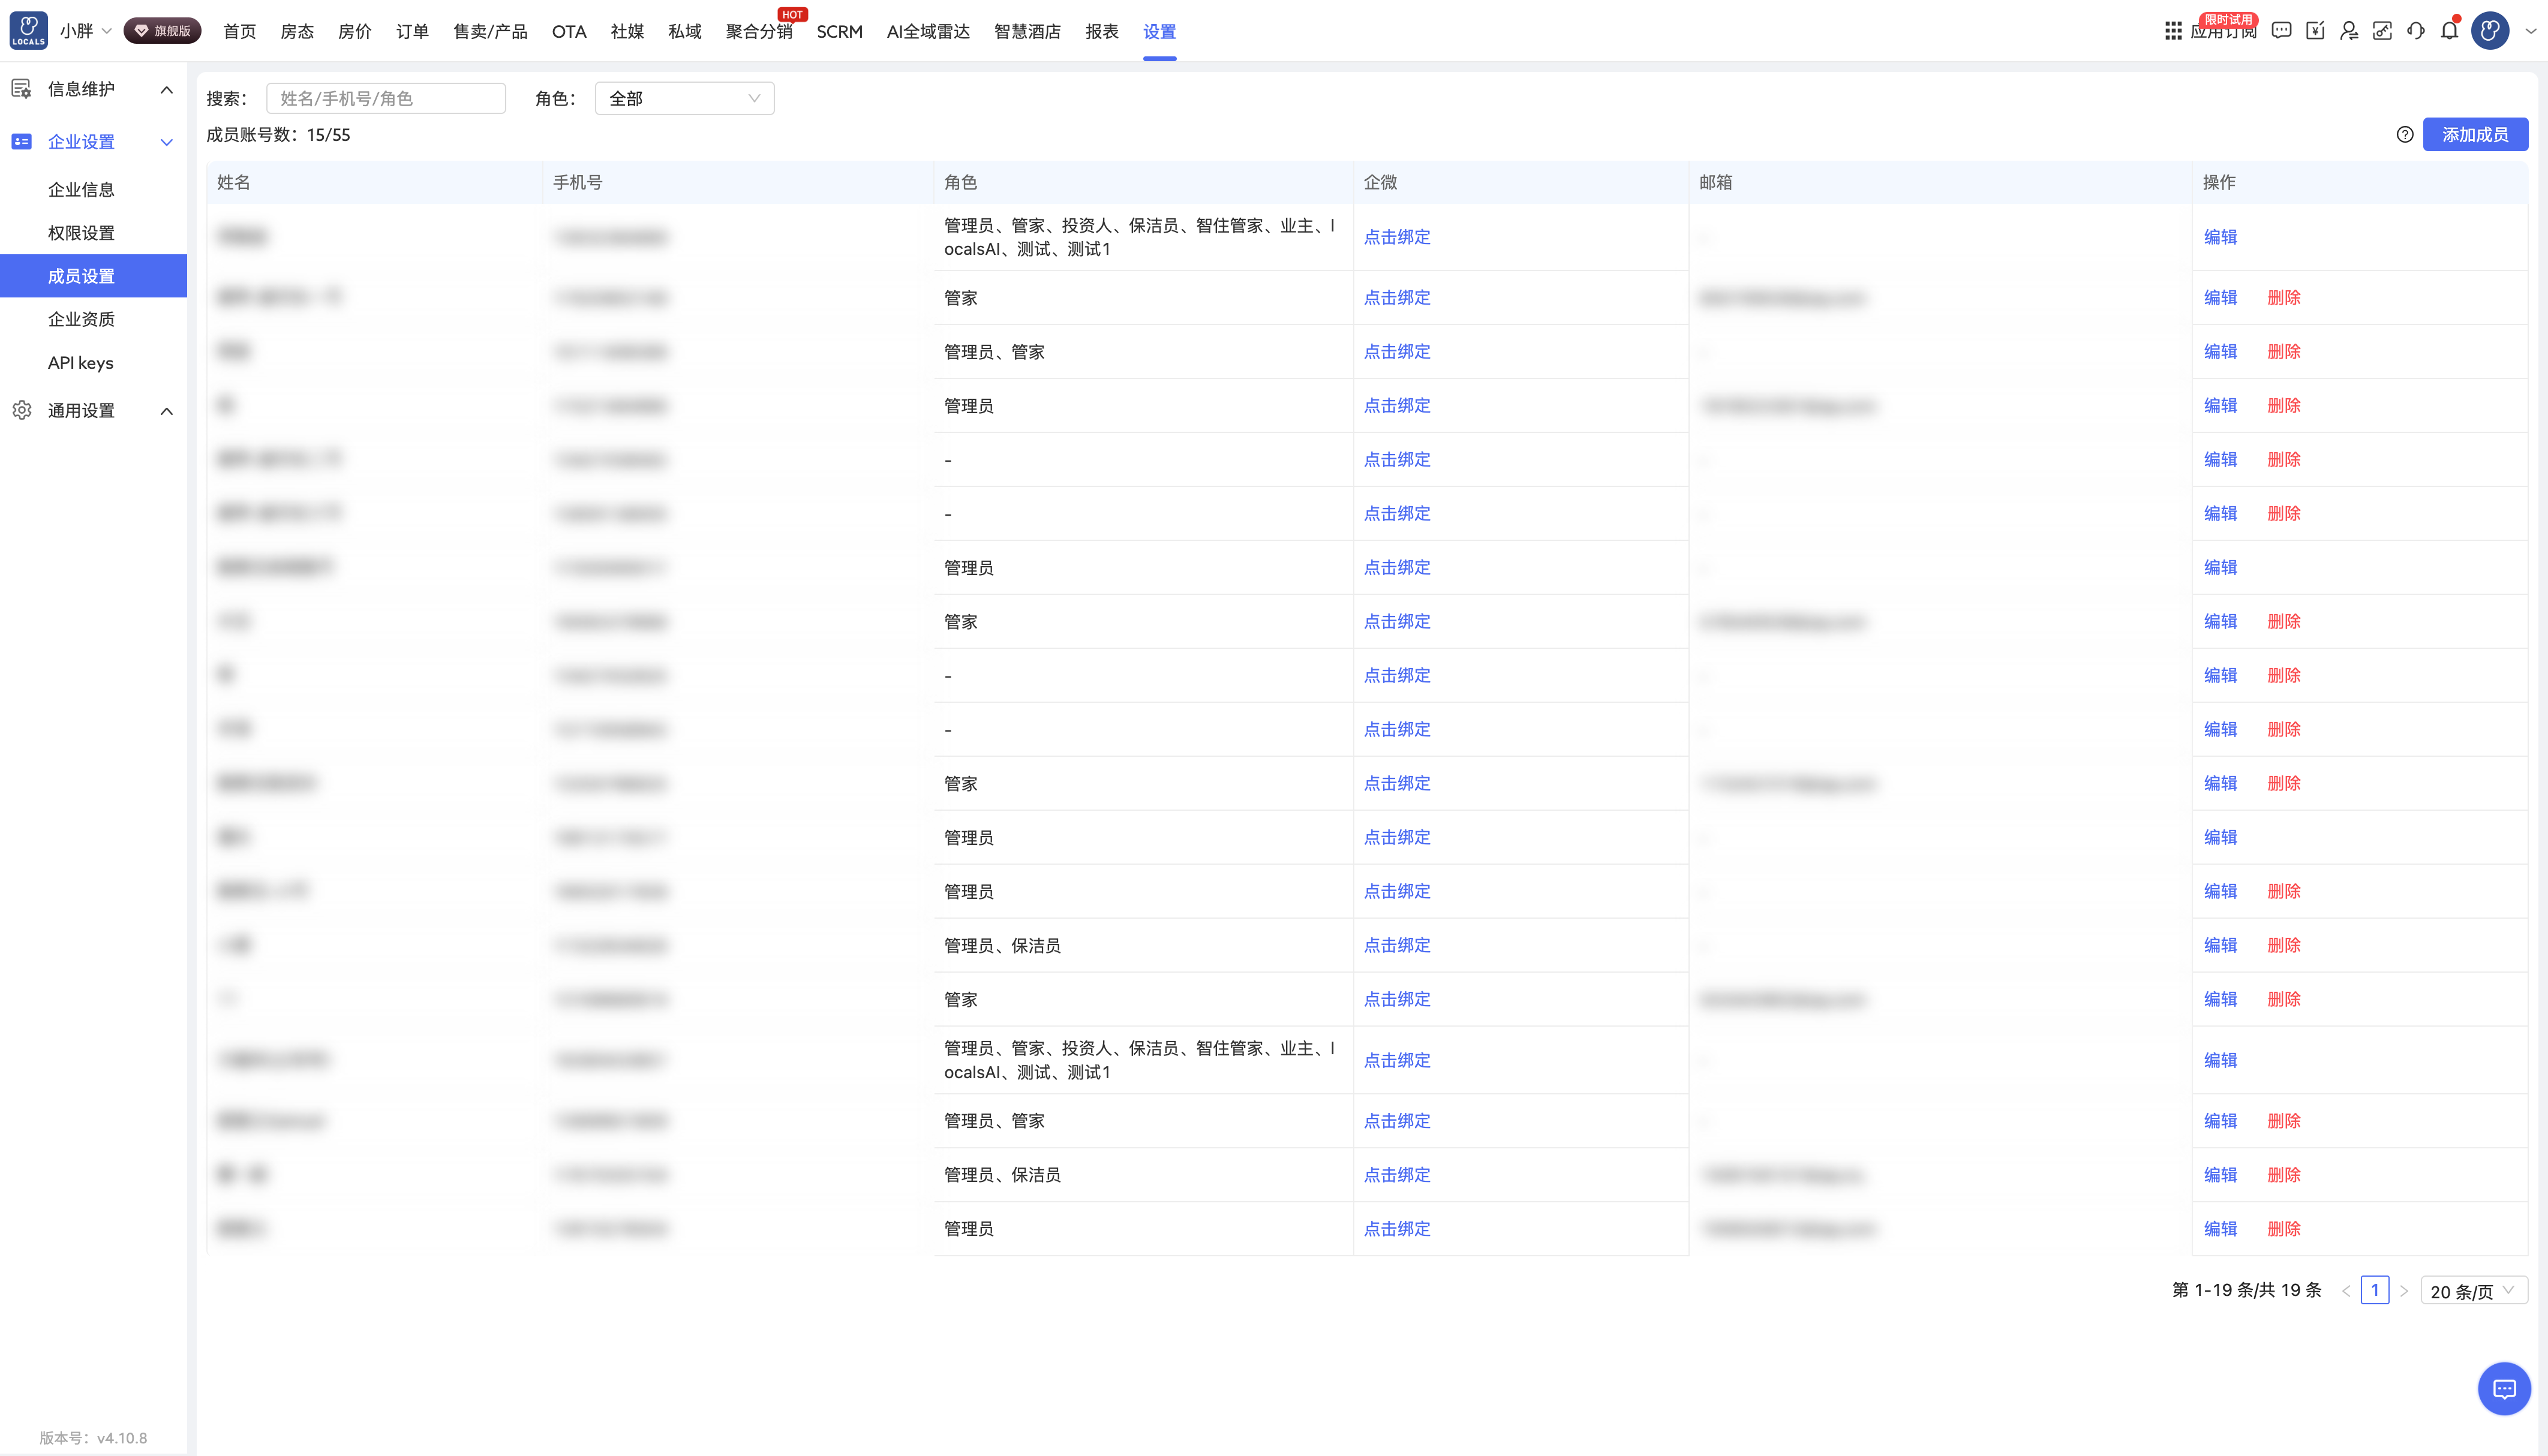Viewport: 2548px width, 1456px height.
Task: Click the yen bill edit icon
Action: 2315,31
